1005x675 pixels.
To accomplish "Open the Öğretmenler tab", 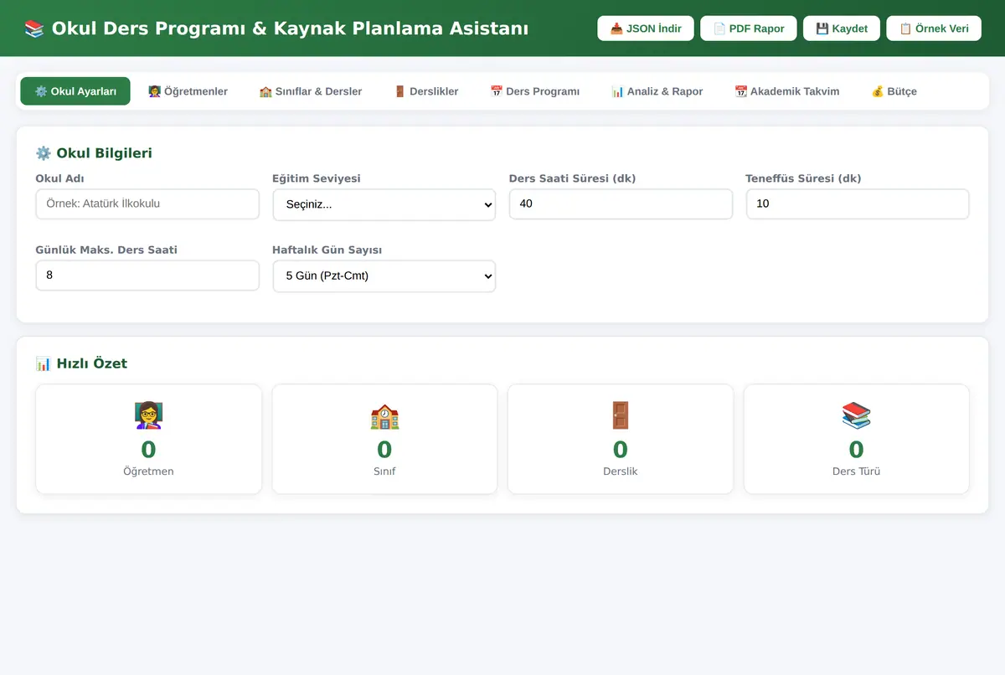I will (x=188, y=91).
